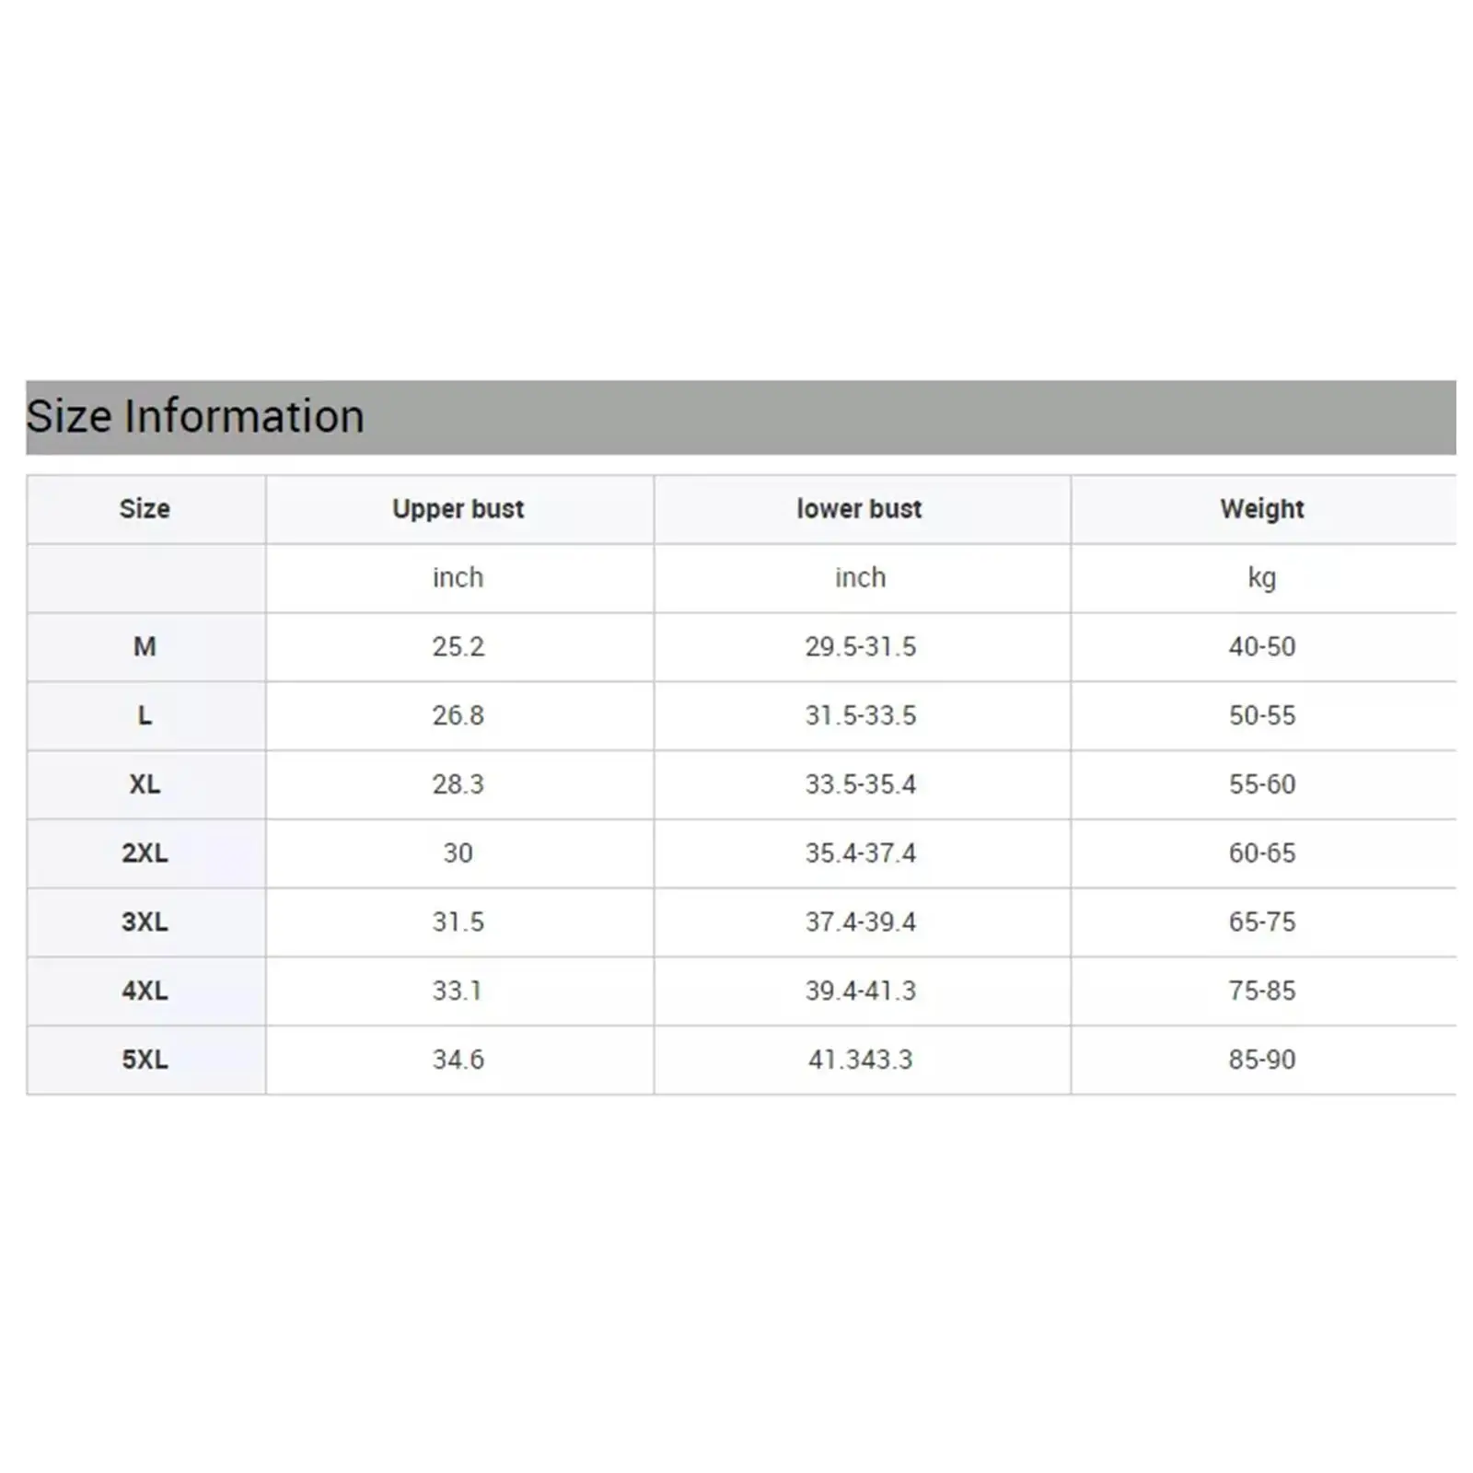This screenshot has width=1473, height=1473.
Task: Select the lower bust column header
Action: (859, 509)
